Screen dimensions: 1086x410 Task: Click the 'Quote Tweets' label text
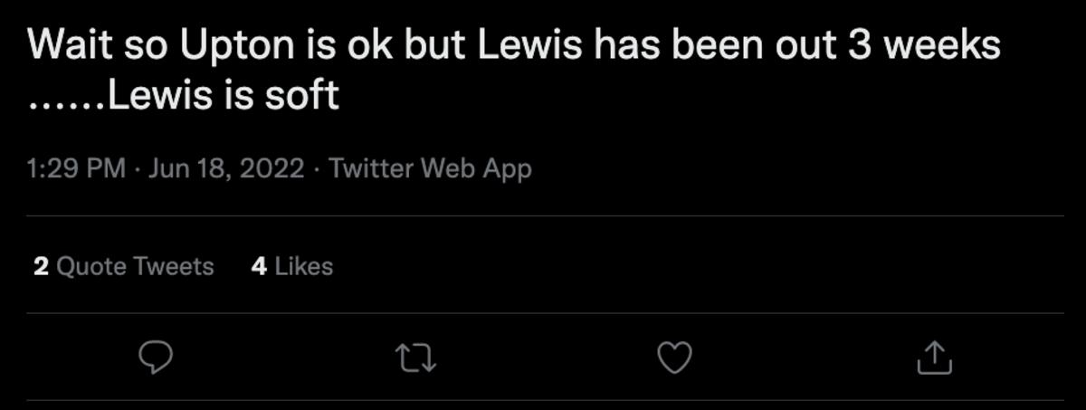click(x=135, y=266)
